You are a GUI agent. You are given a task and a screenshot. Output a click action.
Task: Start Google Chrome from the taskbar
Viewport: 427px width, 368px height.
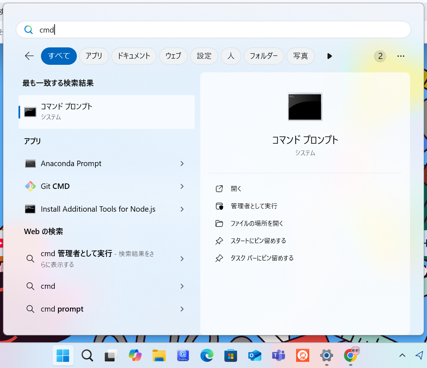(350, 356)
